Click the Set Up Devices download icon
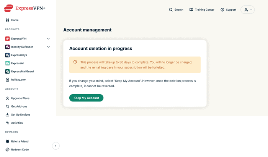This screenshot has width=268, height=157. [x=7, y=114]
